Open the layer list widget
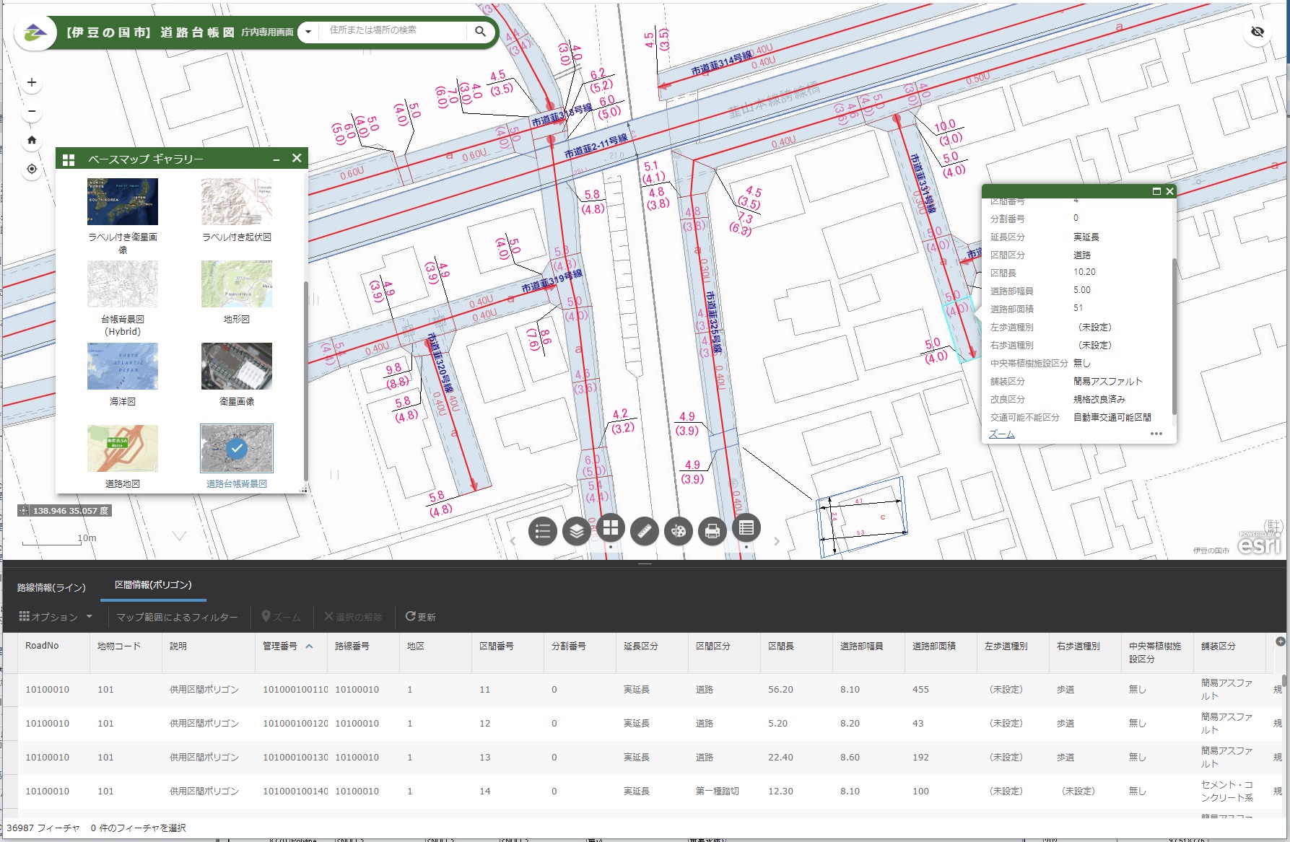This screenshot has width=1290, height=842. point(576,532)
